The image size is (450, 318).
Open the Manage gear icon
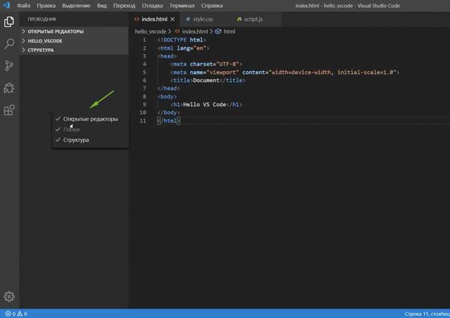click(x=9, y=296)
